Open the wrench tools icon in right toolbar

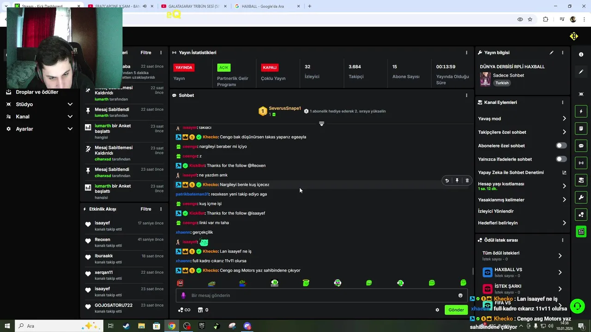581,197
